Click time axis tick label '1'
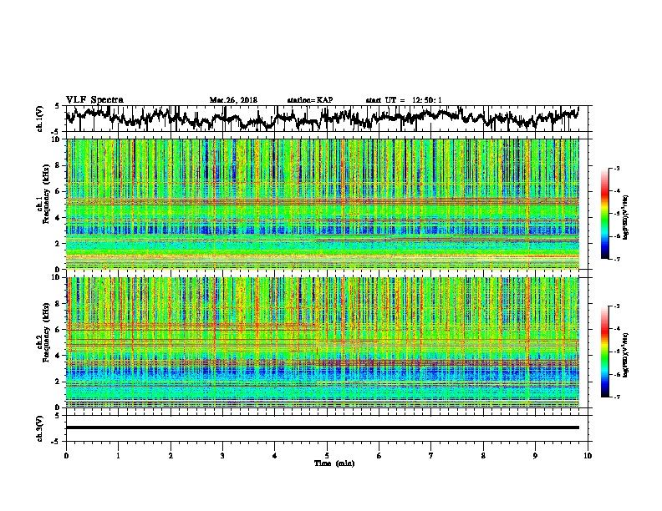 pos(118,455)
